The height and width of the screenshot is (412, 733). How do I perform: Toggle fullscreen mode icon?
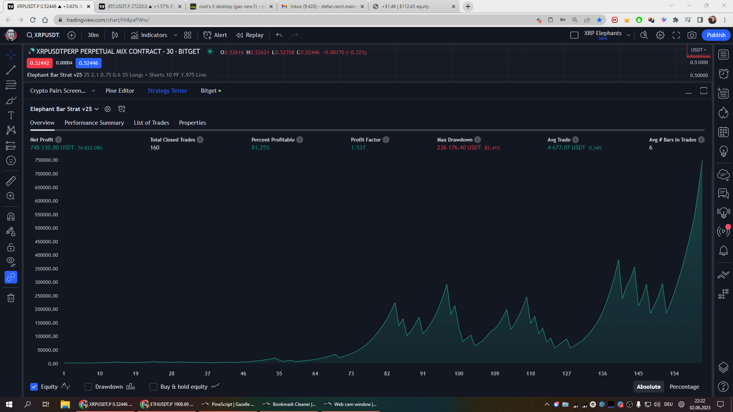[676, 35]
